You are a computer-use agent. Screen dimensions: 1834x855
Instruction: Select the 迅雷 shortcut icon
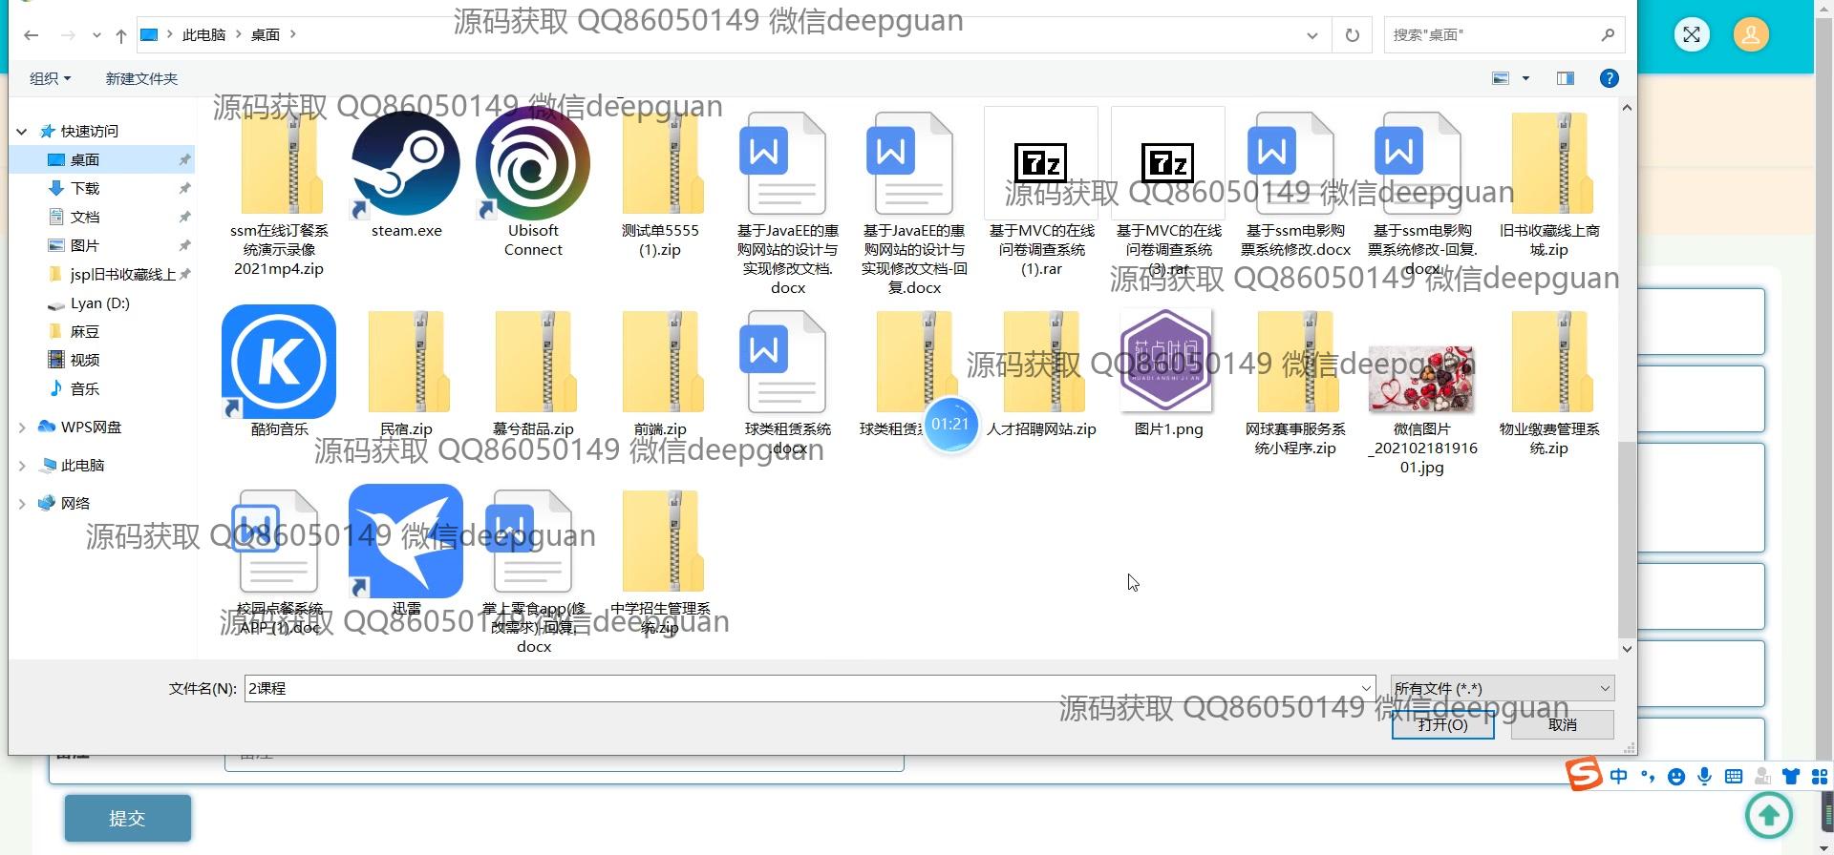[406, 541]
